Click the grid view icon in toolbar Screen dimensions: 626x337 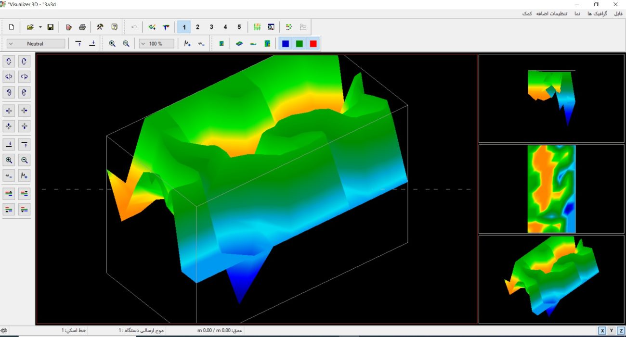point(258,27)
